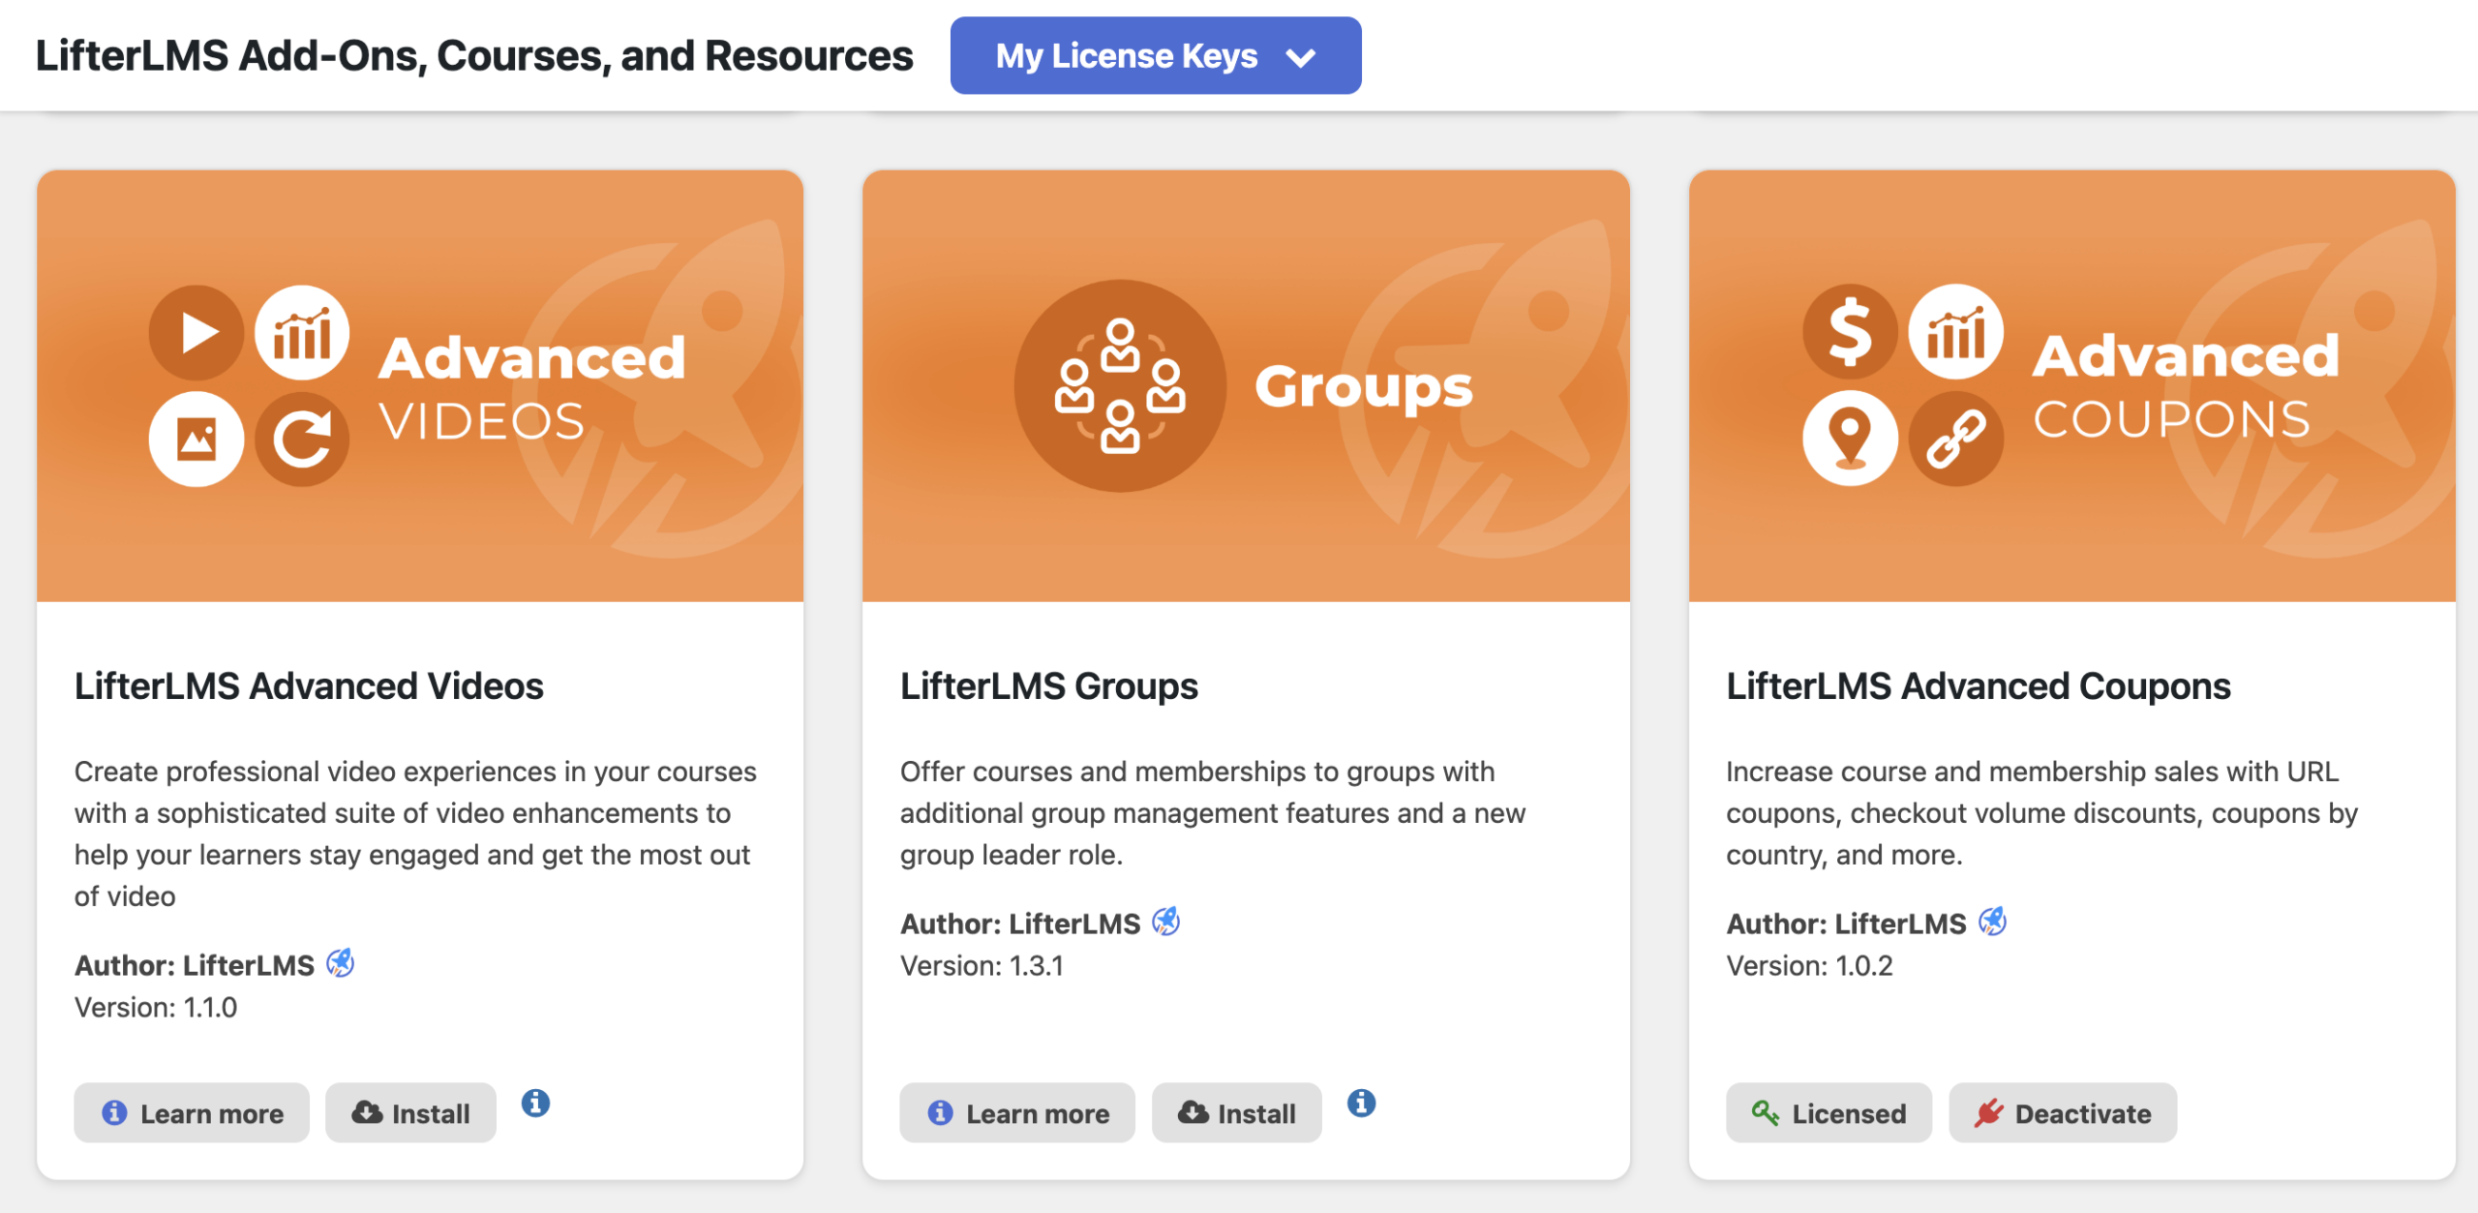Click rocket badge next to Groups author
This screenshot has height=1213, width=2478.
click(x=1166, y=922)
